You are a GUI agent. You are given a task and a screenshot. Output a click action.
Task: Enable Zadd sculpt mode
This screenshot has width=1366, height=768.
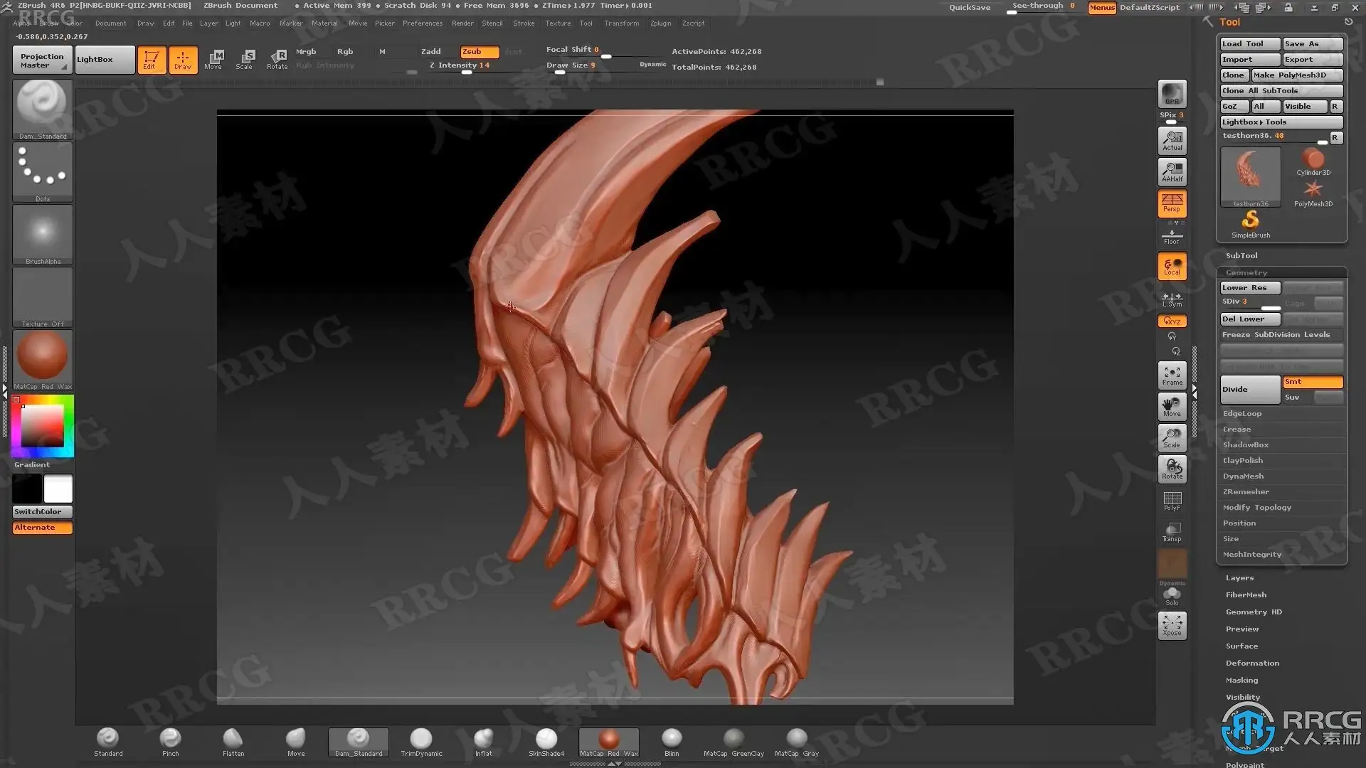(430, 51)
